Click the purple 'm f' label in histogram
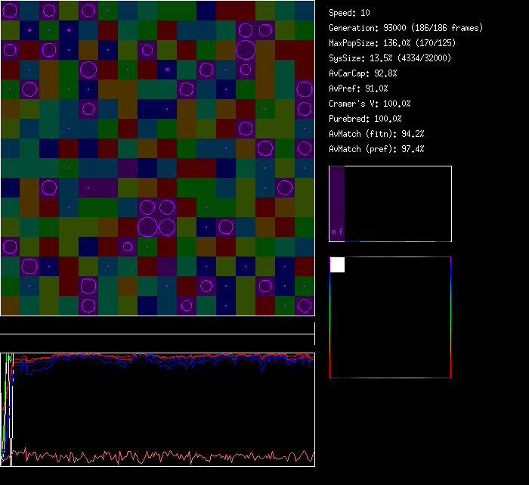 pos(337,232)
